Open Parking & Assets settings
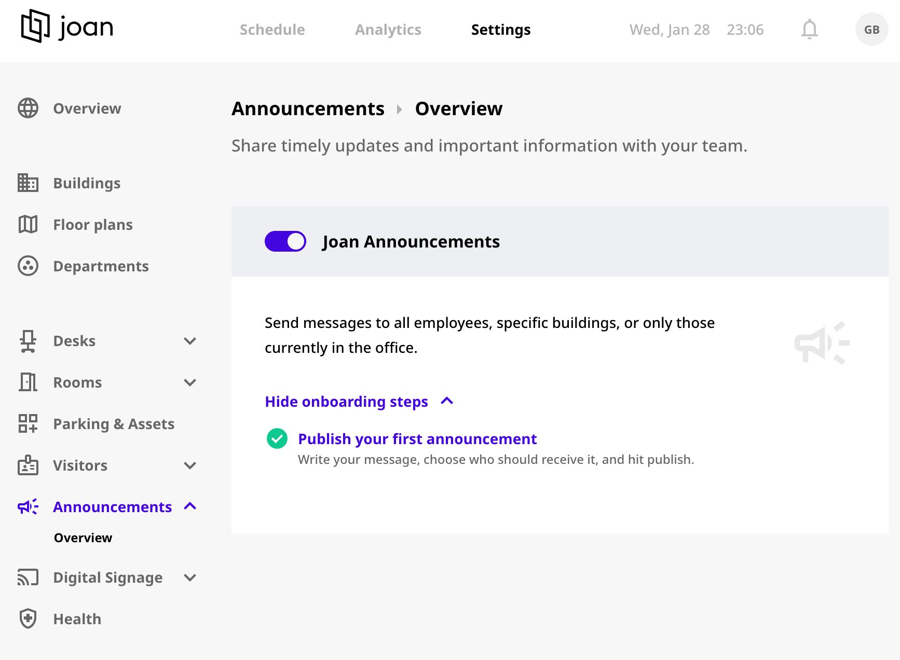 (x=114, y=424)
